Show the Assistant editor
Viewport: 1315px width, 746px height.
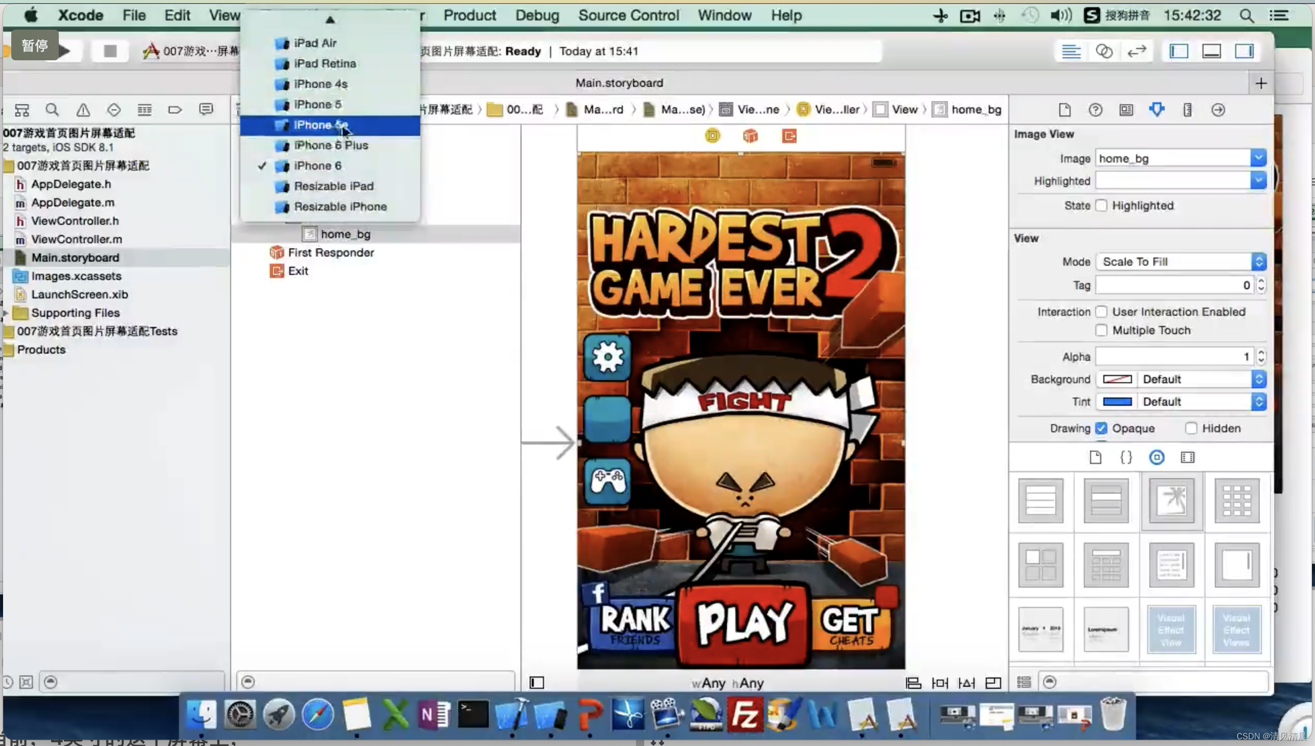[x=1104, y=51]
